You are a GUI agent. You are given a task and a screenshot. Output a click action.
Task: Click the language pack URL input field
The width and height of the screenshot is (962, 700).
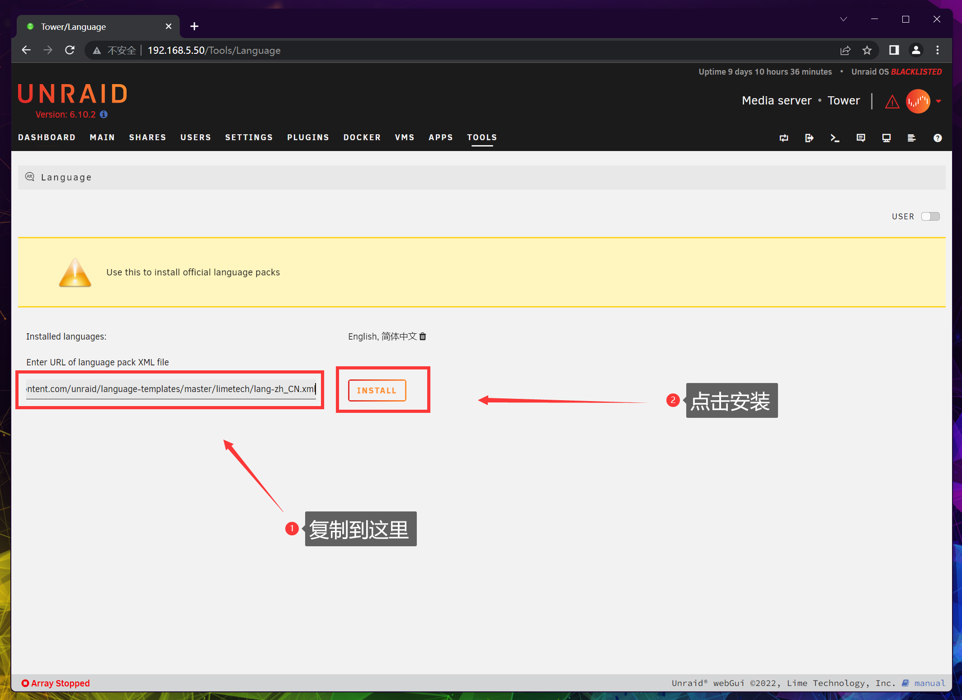(x=171, y=389)
